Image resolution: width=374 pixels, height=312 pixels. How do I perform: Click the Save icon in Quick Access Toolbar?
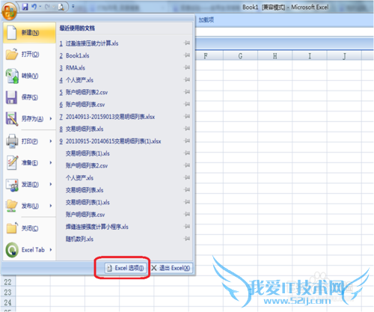tap(25, 7)
